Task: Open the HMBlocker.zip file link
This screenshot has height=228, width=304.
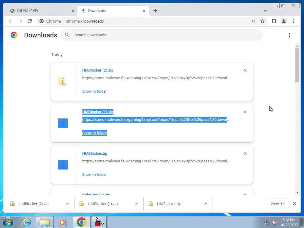Action: click(95, 153)
